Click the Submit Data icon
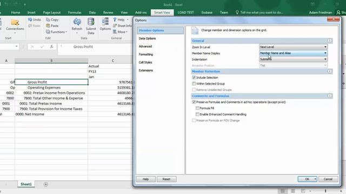 91,22
